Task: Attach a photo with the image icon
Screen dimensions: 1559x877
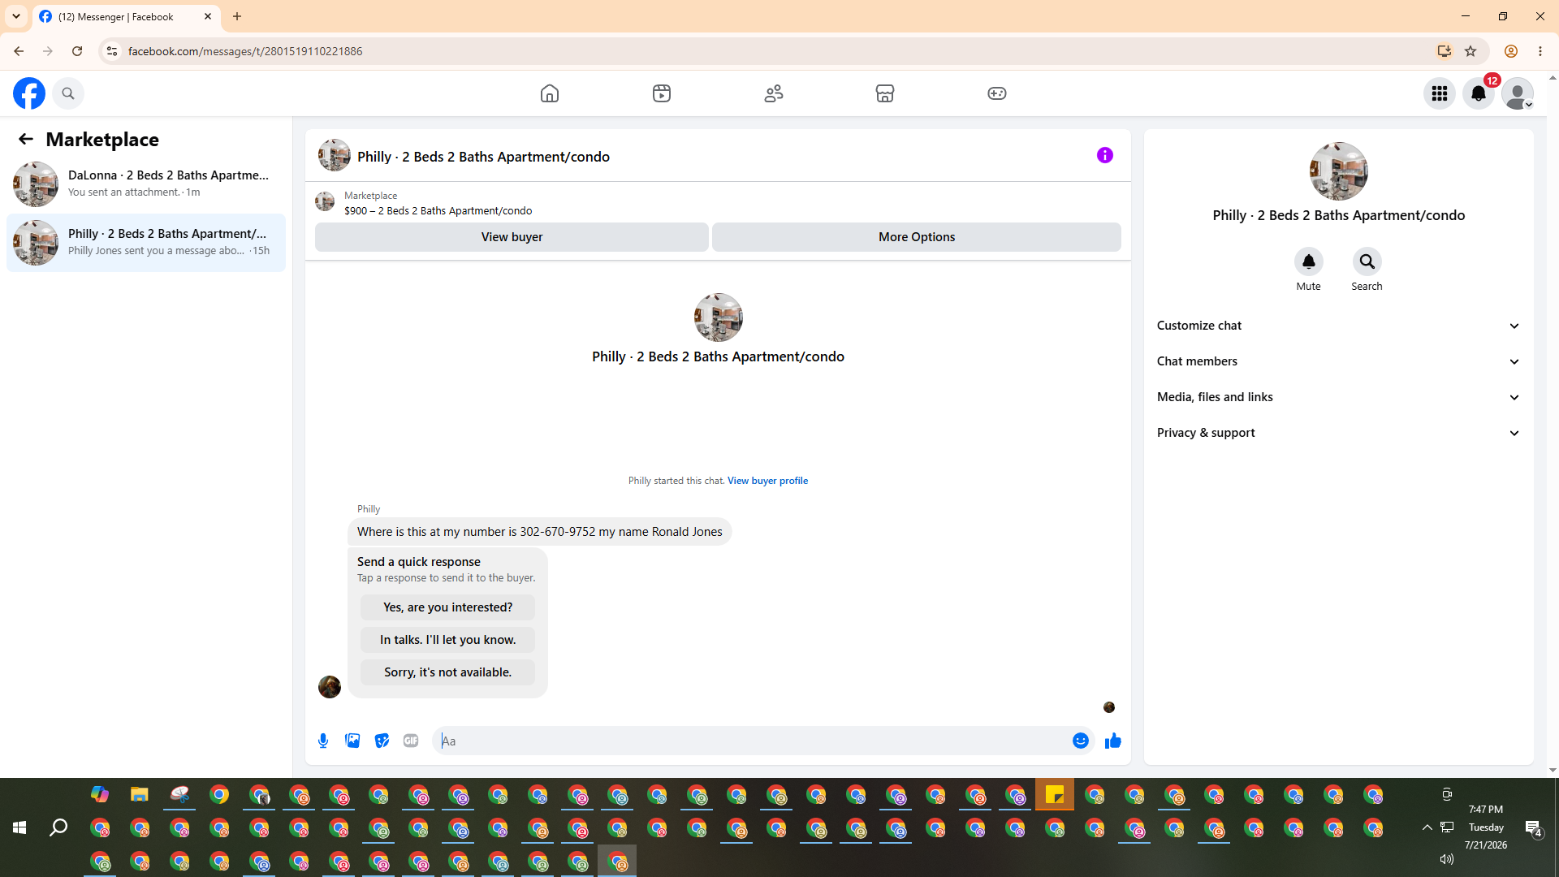Action: (352, 741)
